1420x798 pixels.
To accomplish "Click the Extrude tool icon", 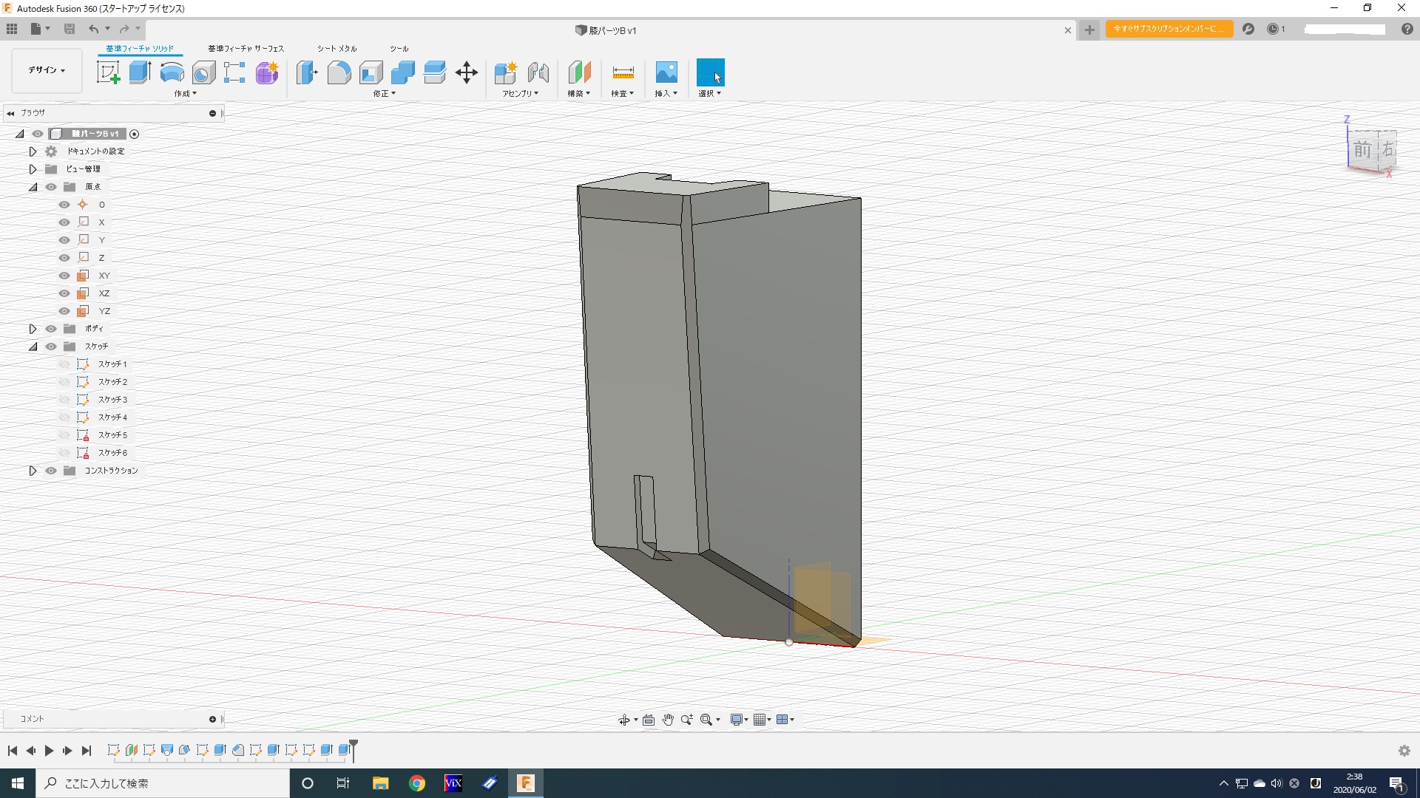I will 140,72.
